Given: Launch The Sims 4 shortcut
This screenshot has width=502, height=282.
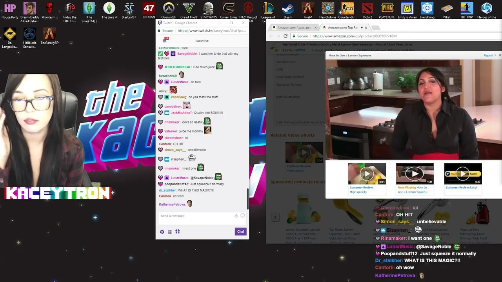Looking at the screenshot, I should click(x=109, y=11).
